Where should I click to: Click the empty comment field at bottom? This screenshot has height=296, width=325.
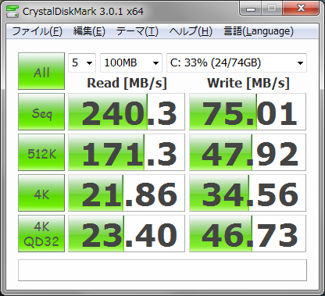pyautogui.click(x=162, y=270)
